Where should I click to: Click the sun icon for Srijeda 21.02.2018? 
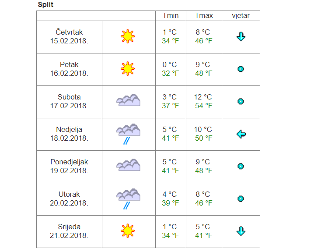[x=128, y=231]
